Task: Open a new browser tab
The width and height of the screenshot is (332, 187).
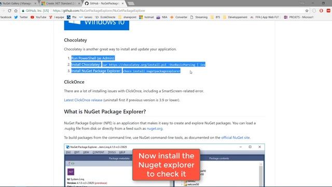Action: pyautogui.click(x=131, y=4)
